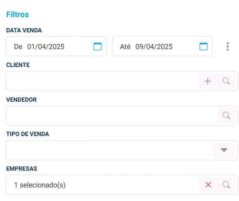Viewport: 239px width, 201px height.
Task: Click inside the Tipo de Venda field
Action: click(109, 150)
